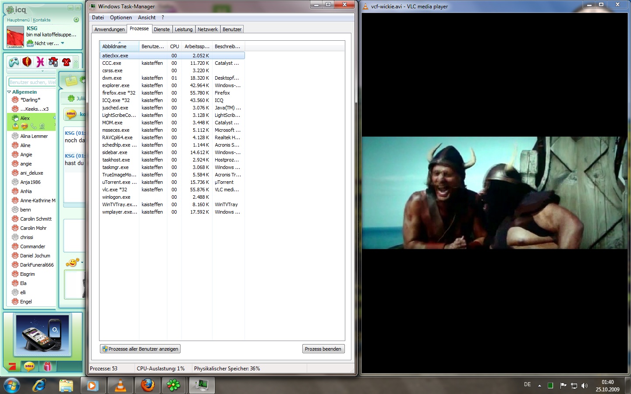
Task: Switch to the Netzwerk tab
Action: (208, 29)
